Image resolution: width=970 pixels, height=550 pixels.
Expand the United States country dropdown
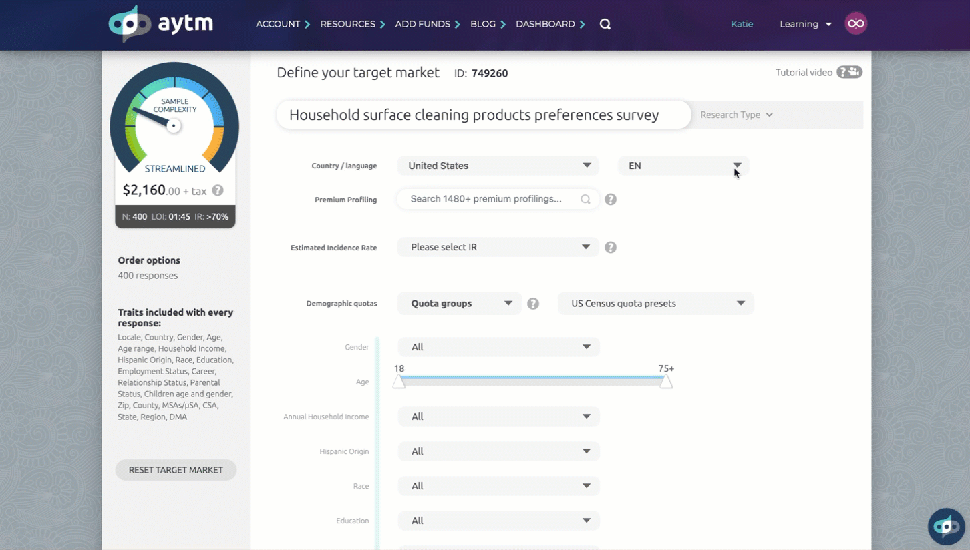(498, 166)
